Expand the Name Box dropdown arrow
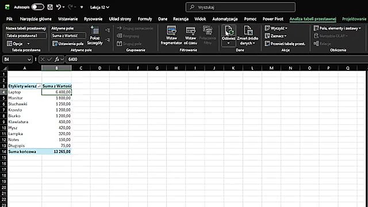This screenshot has height=207, width=368. click(x=29, y=59)
